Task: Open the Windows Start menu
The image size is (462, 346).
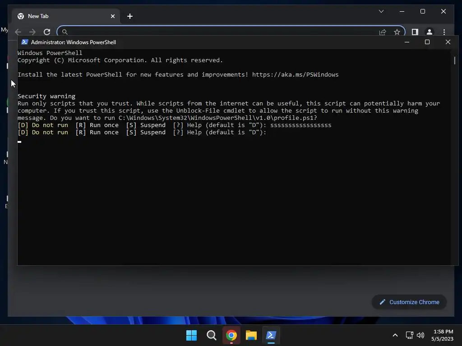Action: tap(191, 335)
